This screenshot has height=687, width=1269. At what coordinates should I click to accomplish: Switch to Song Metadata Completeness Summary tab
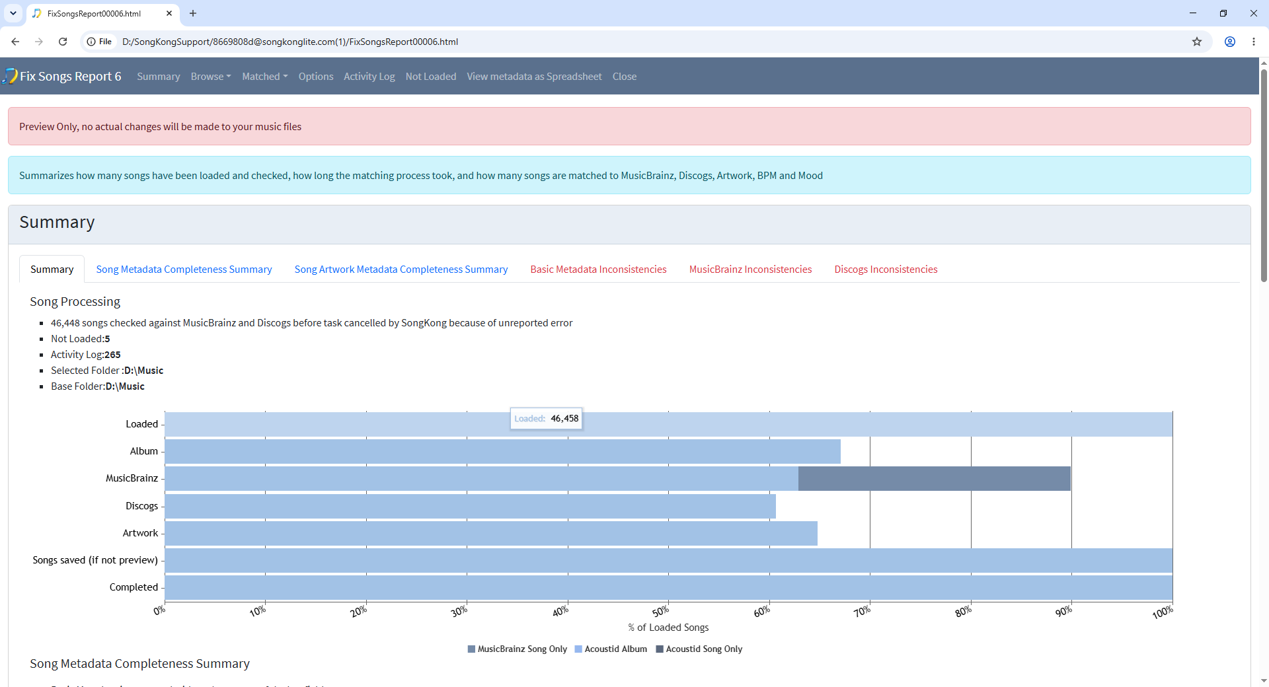184,270
